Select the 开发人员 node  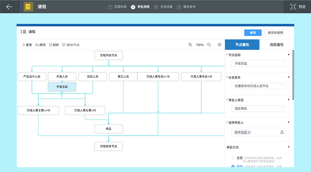[x=62, y=76]
